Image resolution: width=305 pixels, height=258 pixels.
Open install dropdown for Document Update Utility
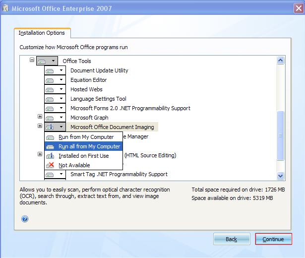[x=55, y=70]
